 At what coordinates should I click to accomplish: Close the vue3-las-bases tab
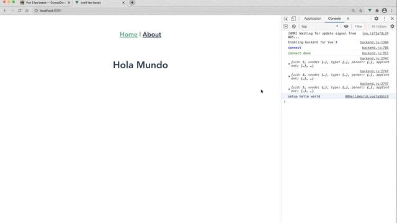[123, 2]
